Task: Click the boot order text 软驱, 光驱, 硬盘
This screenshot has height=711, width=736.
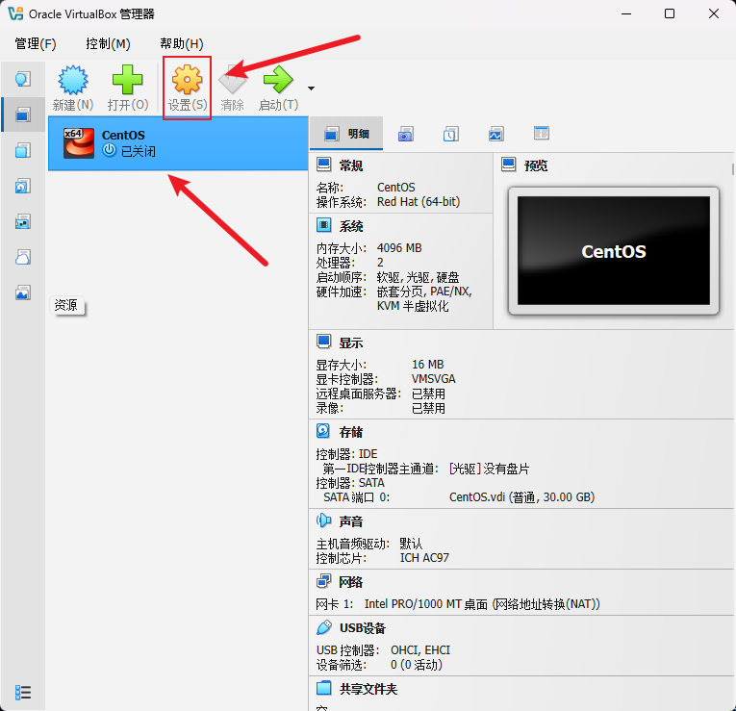Action: point(419,277)
